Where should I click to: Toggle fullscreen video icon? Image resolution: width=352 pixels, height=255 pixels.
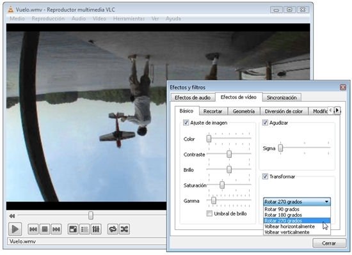73,229
